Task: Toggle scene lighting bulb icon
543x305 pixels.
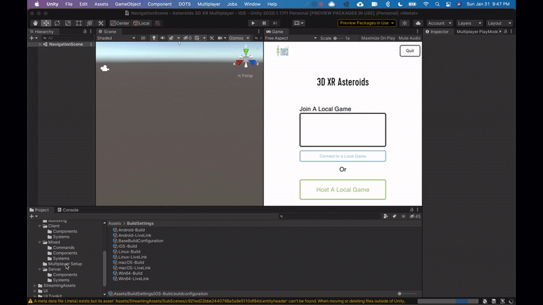Action: point(154,38)
